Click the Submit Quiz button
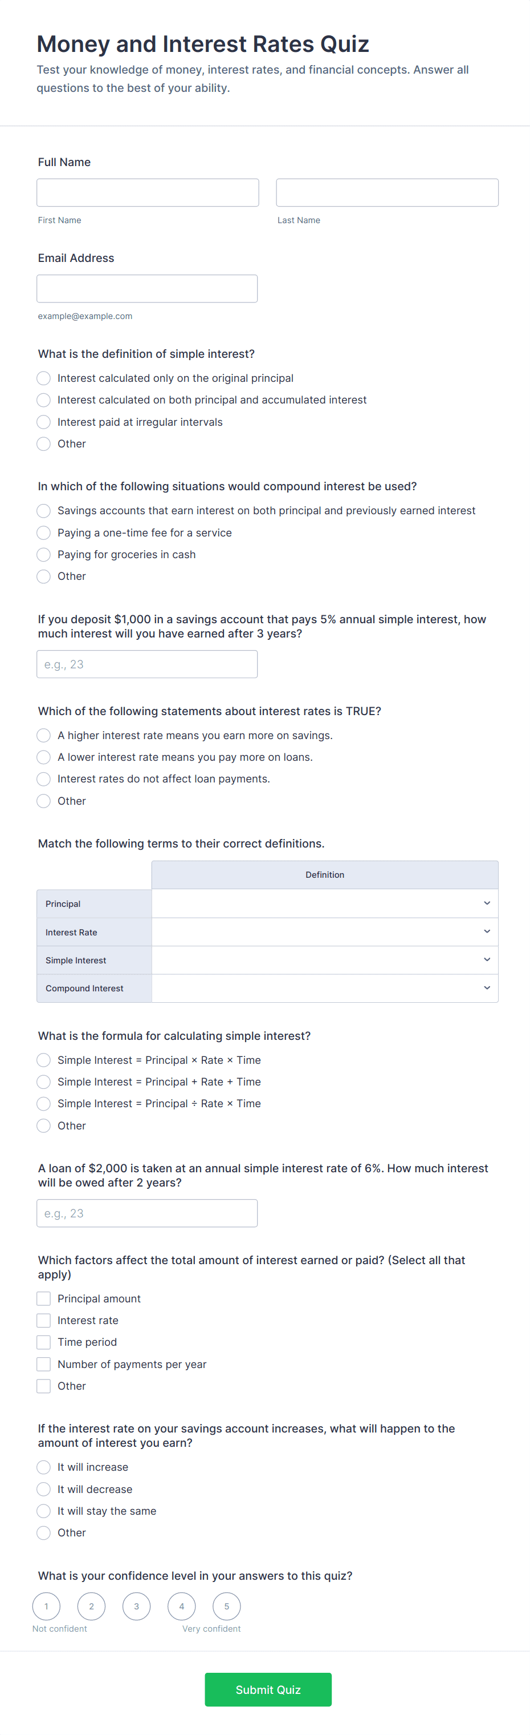This screenshot has width=530, height=1735. (268, 1689)
